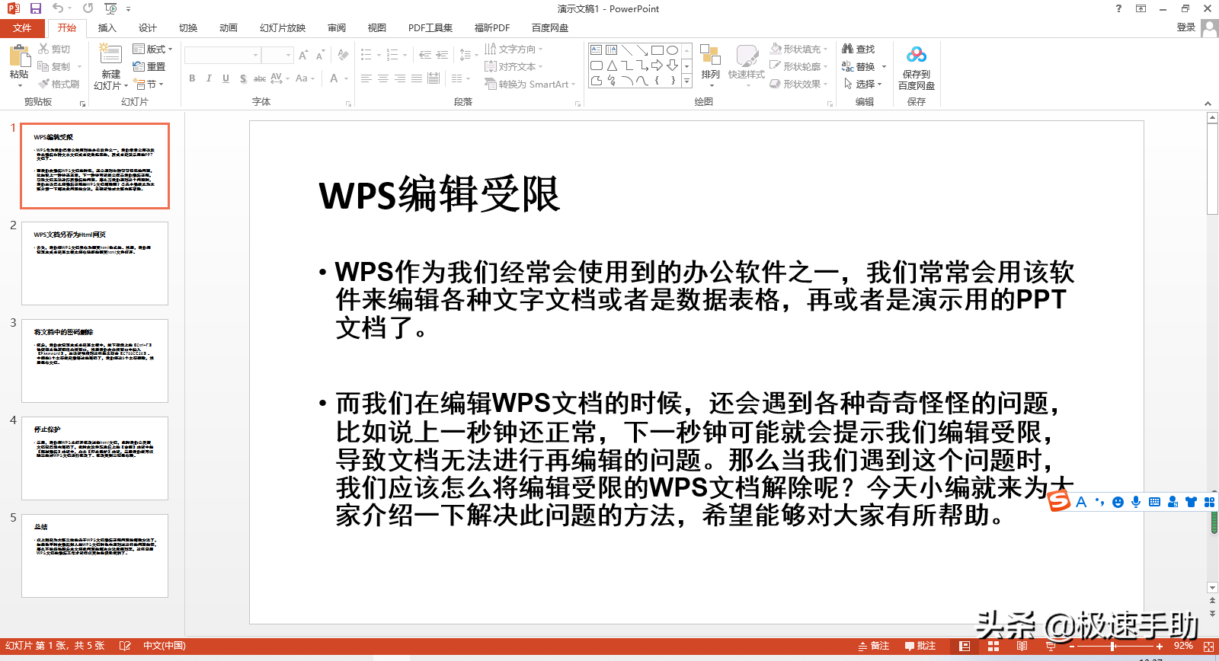Undo the last action
This screenshot has height=661, width=1219.
[58, 8]
